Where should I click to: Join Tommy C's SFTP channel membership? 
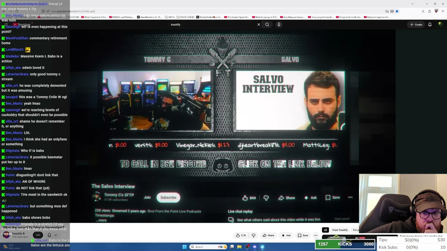click(147, 198)
